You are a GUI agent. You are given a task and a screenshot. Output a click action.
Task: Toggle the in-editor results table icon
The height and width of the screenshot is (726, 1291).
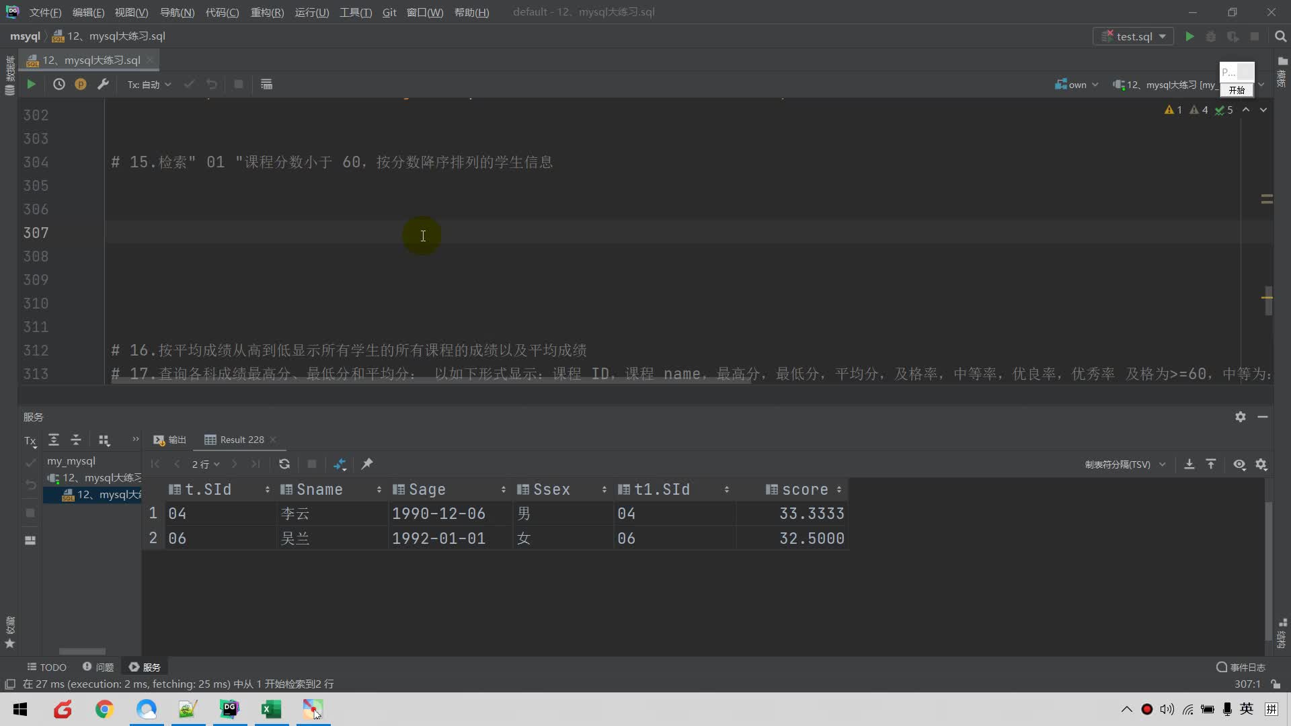click(266, 84)
